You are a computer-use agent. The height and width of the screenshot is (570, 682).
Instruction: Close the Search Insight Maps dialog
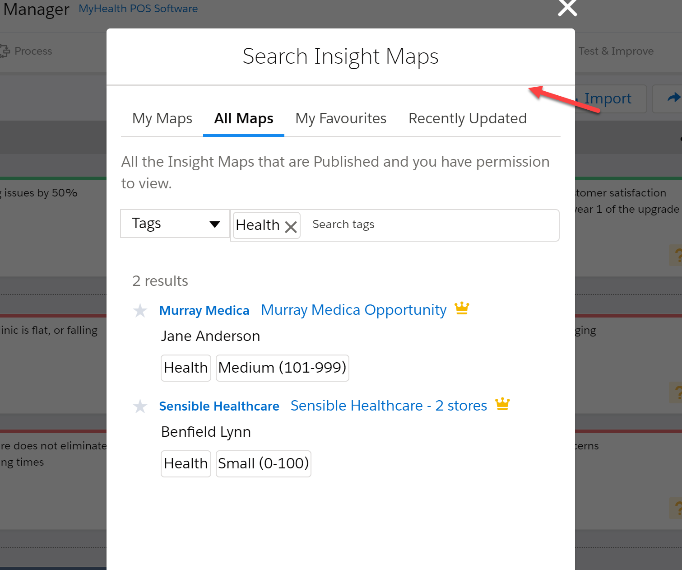click(x=567, y=8)
